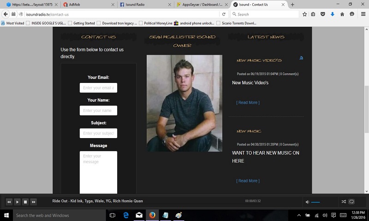Toggle shuffle in the player bar
This screenshot has height=221, width=369.
coord(344,202)
